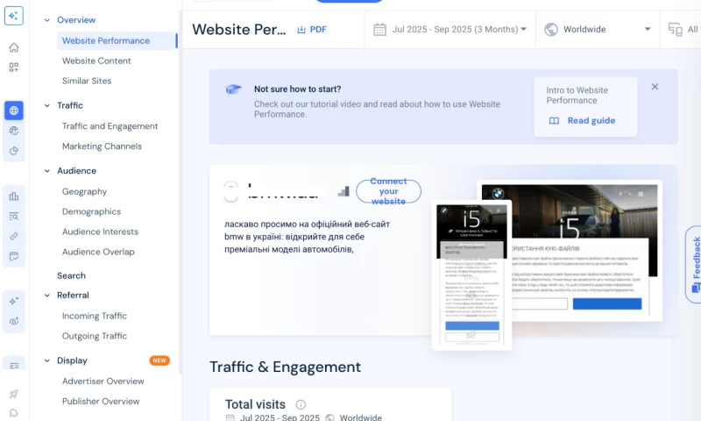701x421 pixels.
Task: Open Incoming Traffic
Action: click(x=95, y=316)
